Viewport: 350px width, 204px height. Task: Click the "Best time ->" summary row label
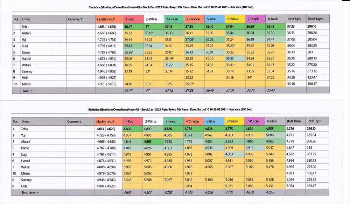[x=31, y=192]
